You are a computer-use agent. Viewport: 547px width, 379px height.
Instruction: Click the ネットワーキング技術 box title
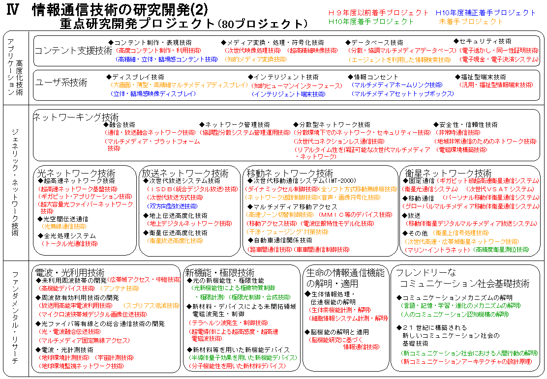point(76,117)
